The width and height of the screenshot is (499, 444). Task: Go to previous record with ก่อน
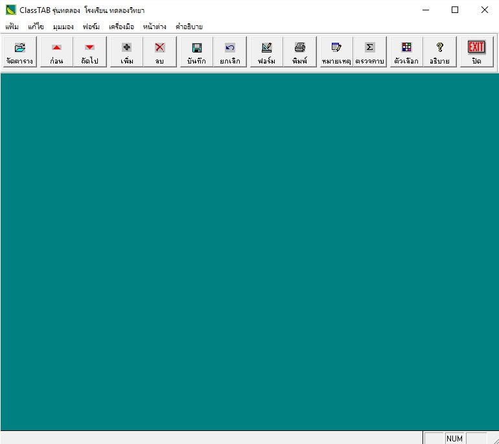click(x=56, y=52)
